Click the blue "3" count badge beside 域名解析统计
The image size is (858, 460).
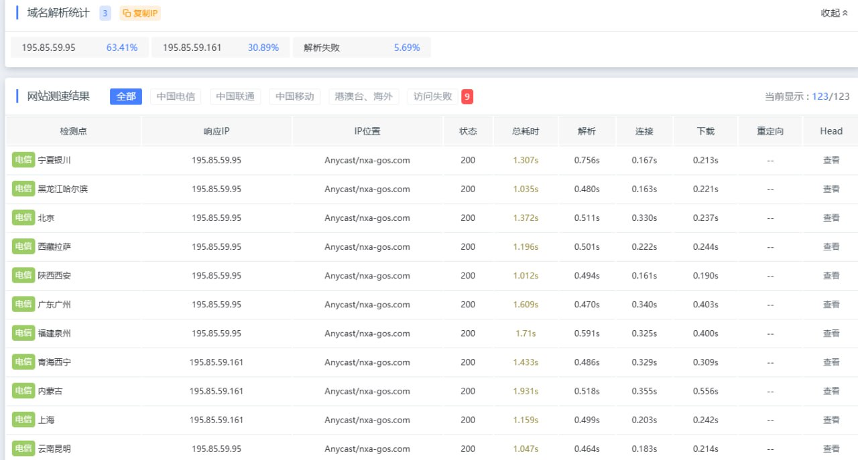pos(105,13)
